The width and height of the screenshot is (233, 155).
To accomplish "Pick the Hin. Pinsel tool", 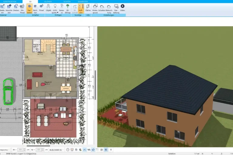I will (22, 8).
